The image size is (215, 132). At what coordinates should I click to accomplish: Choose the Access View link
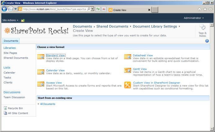54,83
